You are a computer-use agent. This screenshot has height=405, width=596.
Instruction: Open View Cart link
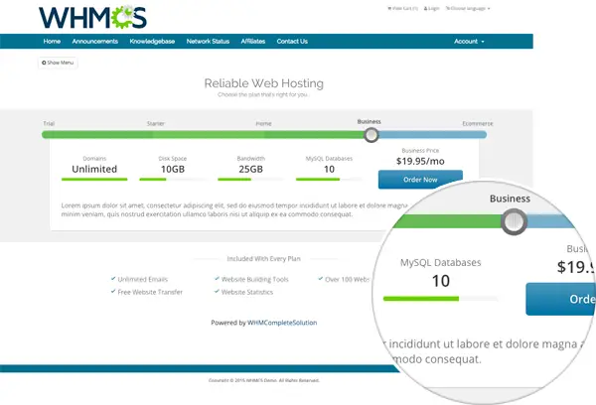(x=402, y=8)
